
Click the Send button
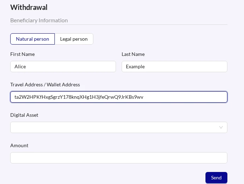pyautogui.click(x=216, y=178)
